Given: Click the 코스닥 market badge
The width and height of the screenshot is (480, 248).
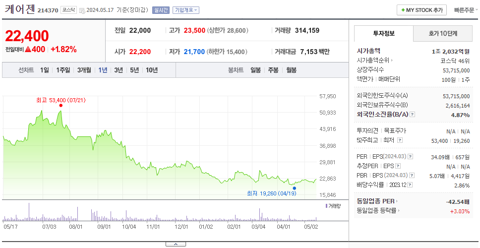Looking at the screenshot, I should click(x=68, y=10).
